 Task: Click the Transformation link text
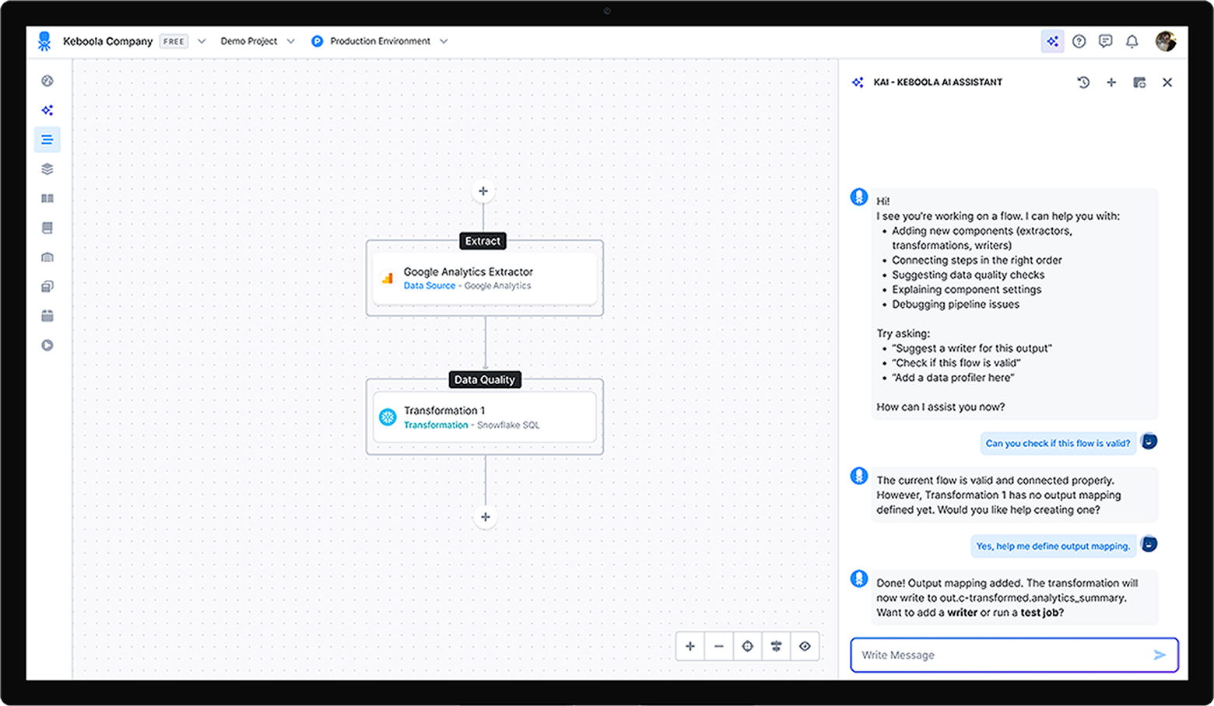[x=436, y=425]
